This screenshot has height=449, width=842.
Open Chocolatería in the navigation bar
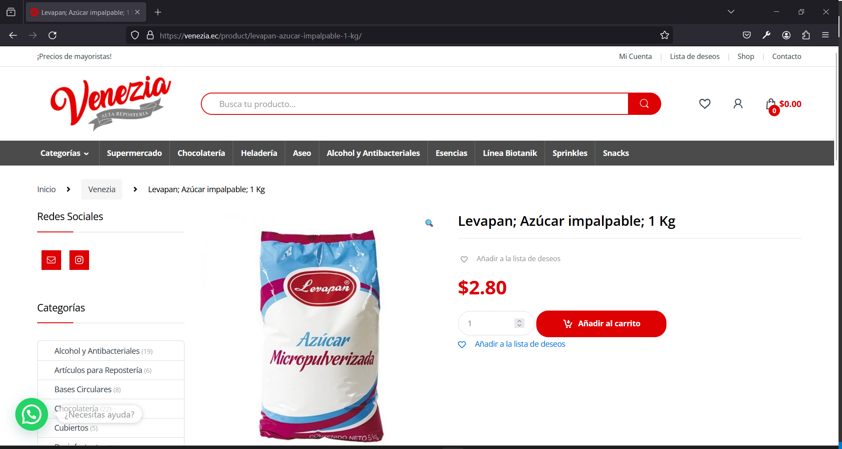tap(201, 153)
